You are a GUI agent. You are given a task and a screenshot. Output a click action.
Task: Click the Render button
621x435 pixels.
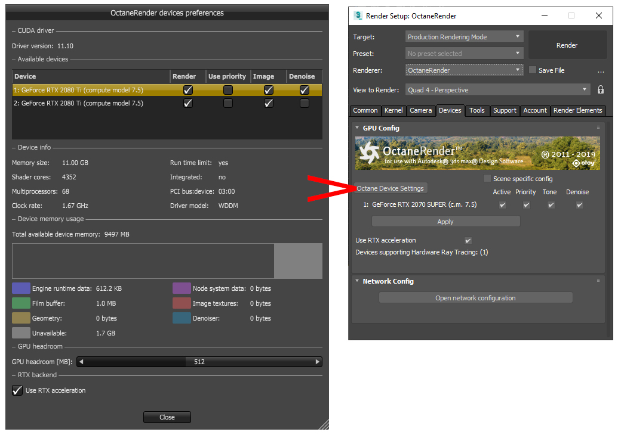click(x=567, y=45)
